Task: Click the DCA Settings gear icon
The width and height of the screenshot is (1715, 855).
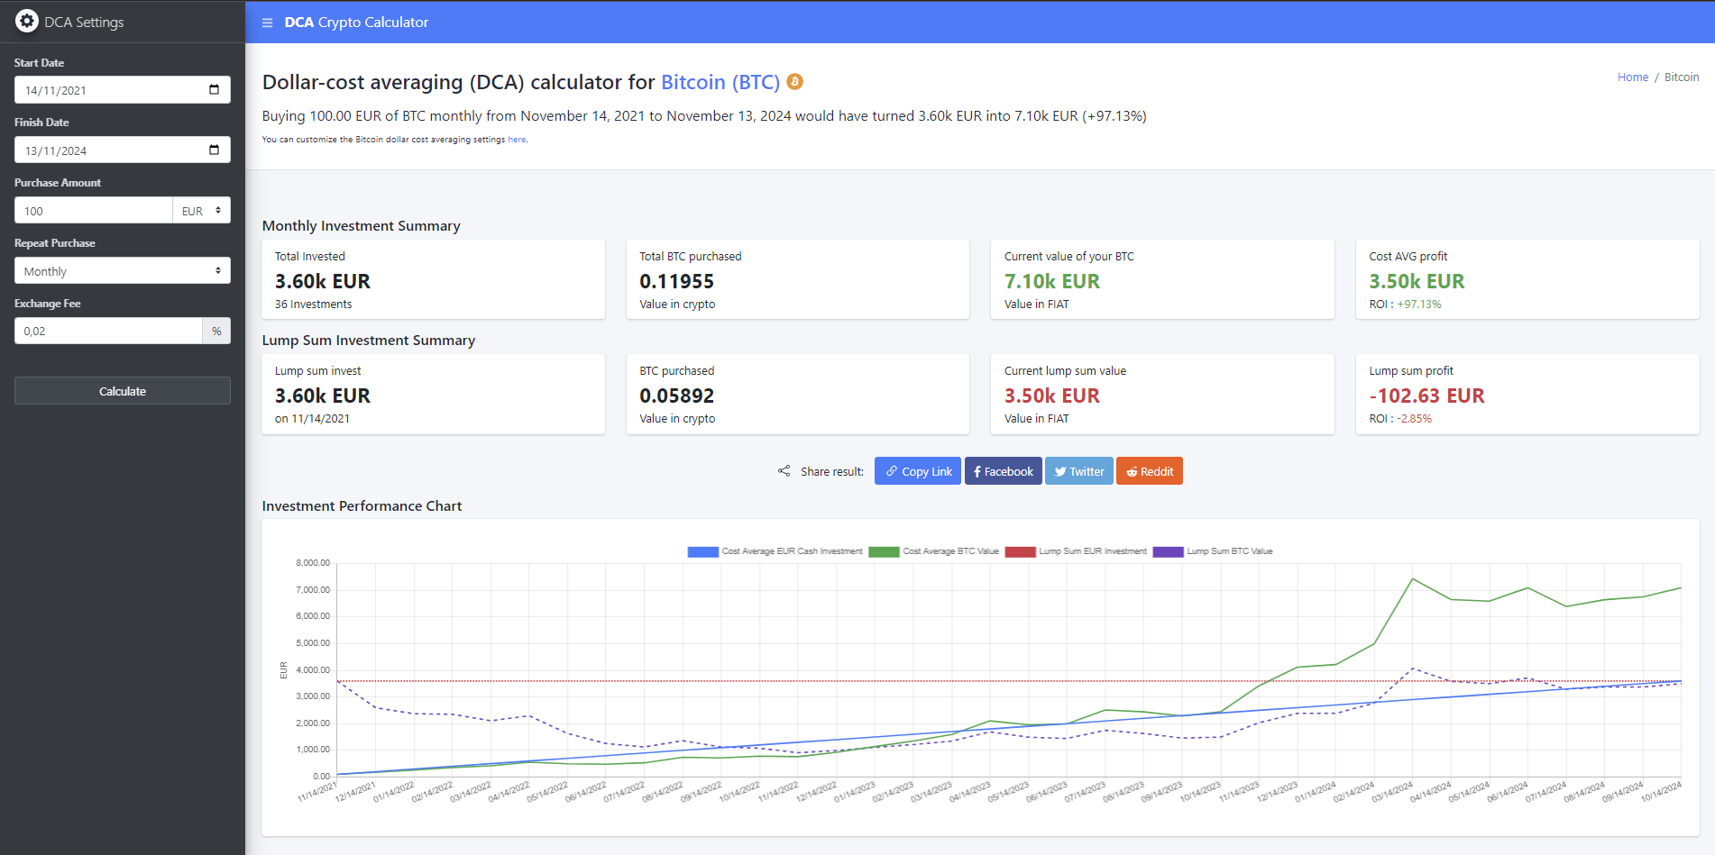Action: click(x=27, y=22)
